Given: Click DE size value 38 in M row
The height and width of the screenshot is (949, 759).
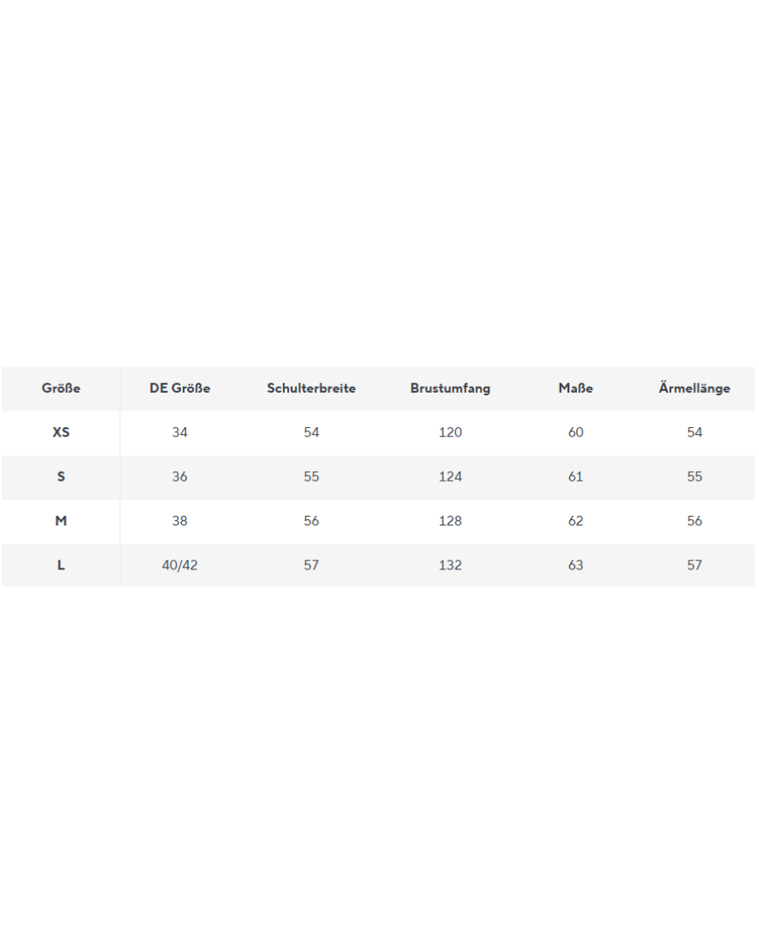Looking at the screenshot, I should tap(180, 521).
